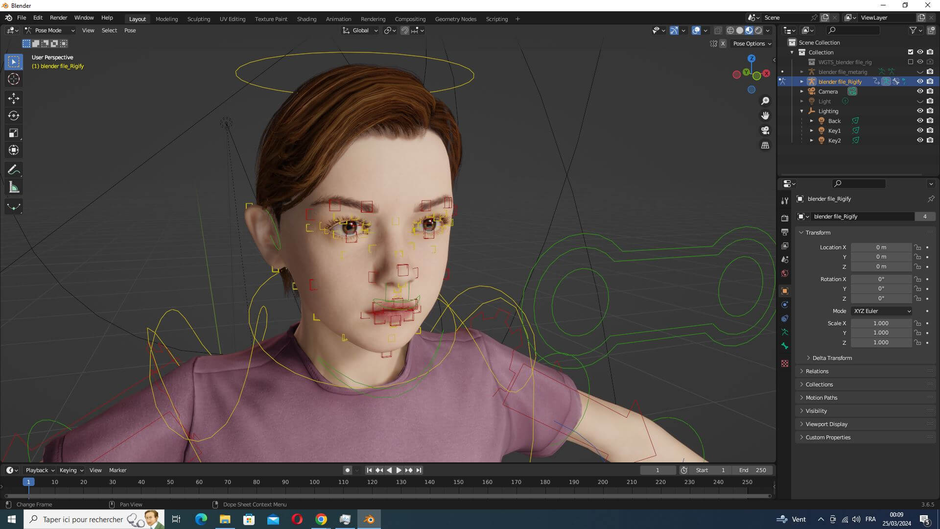Switch to orthographic grid view icon

765,145
